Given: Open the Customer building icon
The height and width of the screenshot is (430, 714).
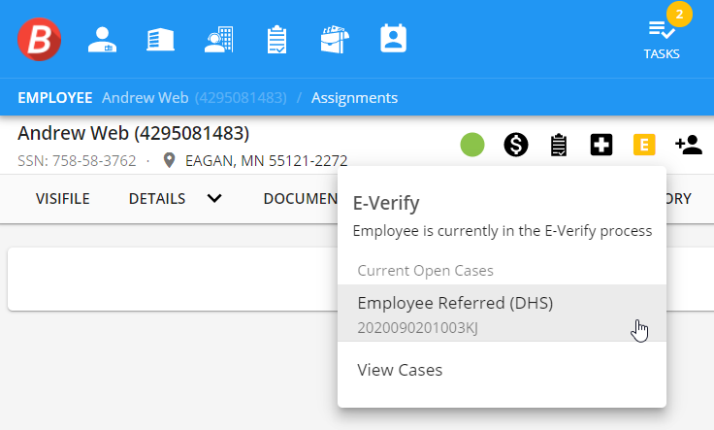Looking at the screenshot, I should click(160, 40).
